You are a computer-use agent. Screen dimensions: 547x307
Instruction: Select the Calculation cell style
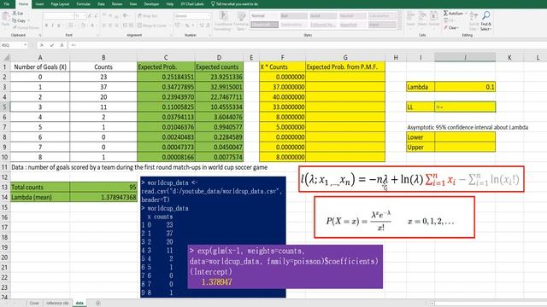tap(382, 16)
